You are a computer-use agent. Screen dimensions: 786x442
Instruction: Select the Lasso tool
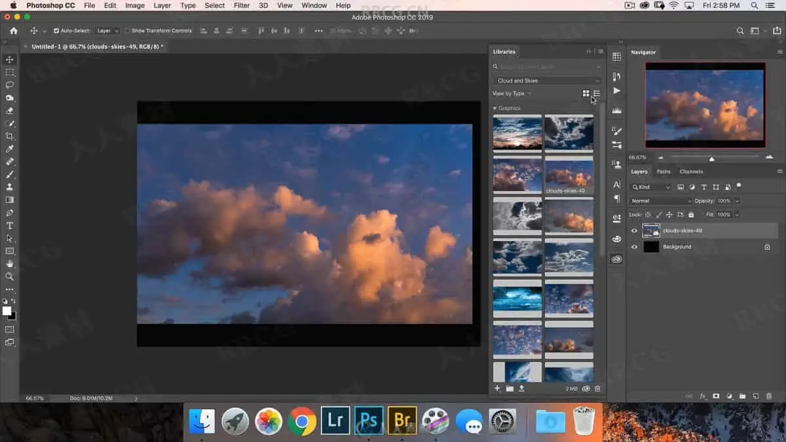(x=9, y=85)
